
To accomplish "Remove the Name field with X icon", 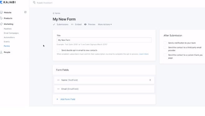I will click(150, 80).
